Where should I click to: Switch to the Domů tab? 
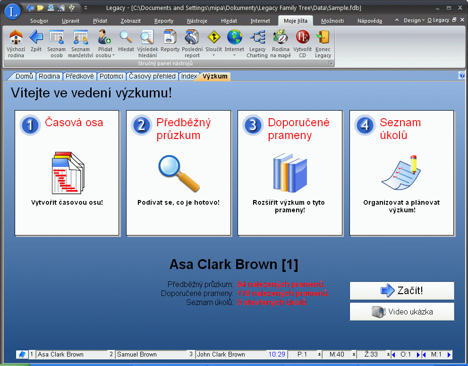click(24, 76)
